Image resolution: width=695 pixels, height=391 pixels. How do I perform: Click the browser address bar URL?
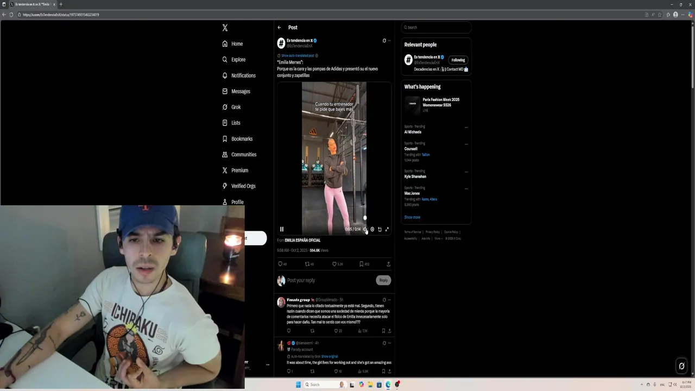point(61,15)
